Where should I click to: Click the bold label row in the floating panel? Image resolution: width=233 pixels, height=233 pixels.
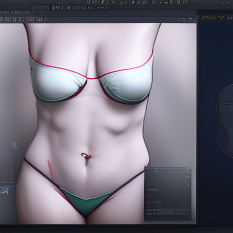pos(153,190)
